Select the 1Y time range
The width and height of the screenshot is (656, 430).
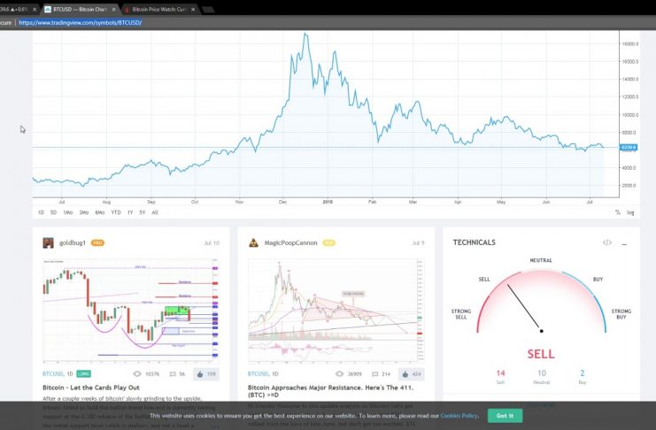click(x=130, y=212)
